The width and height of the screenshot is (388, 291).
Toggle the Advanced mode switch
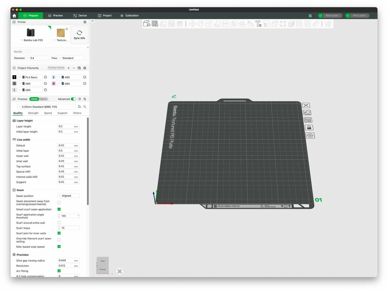point(73,99)
